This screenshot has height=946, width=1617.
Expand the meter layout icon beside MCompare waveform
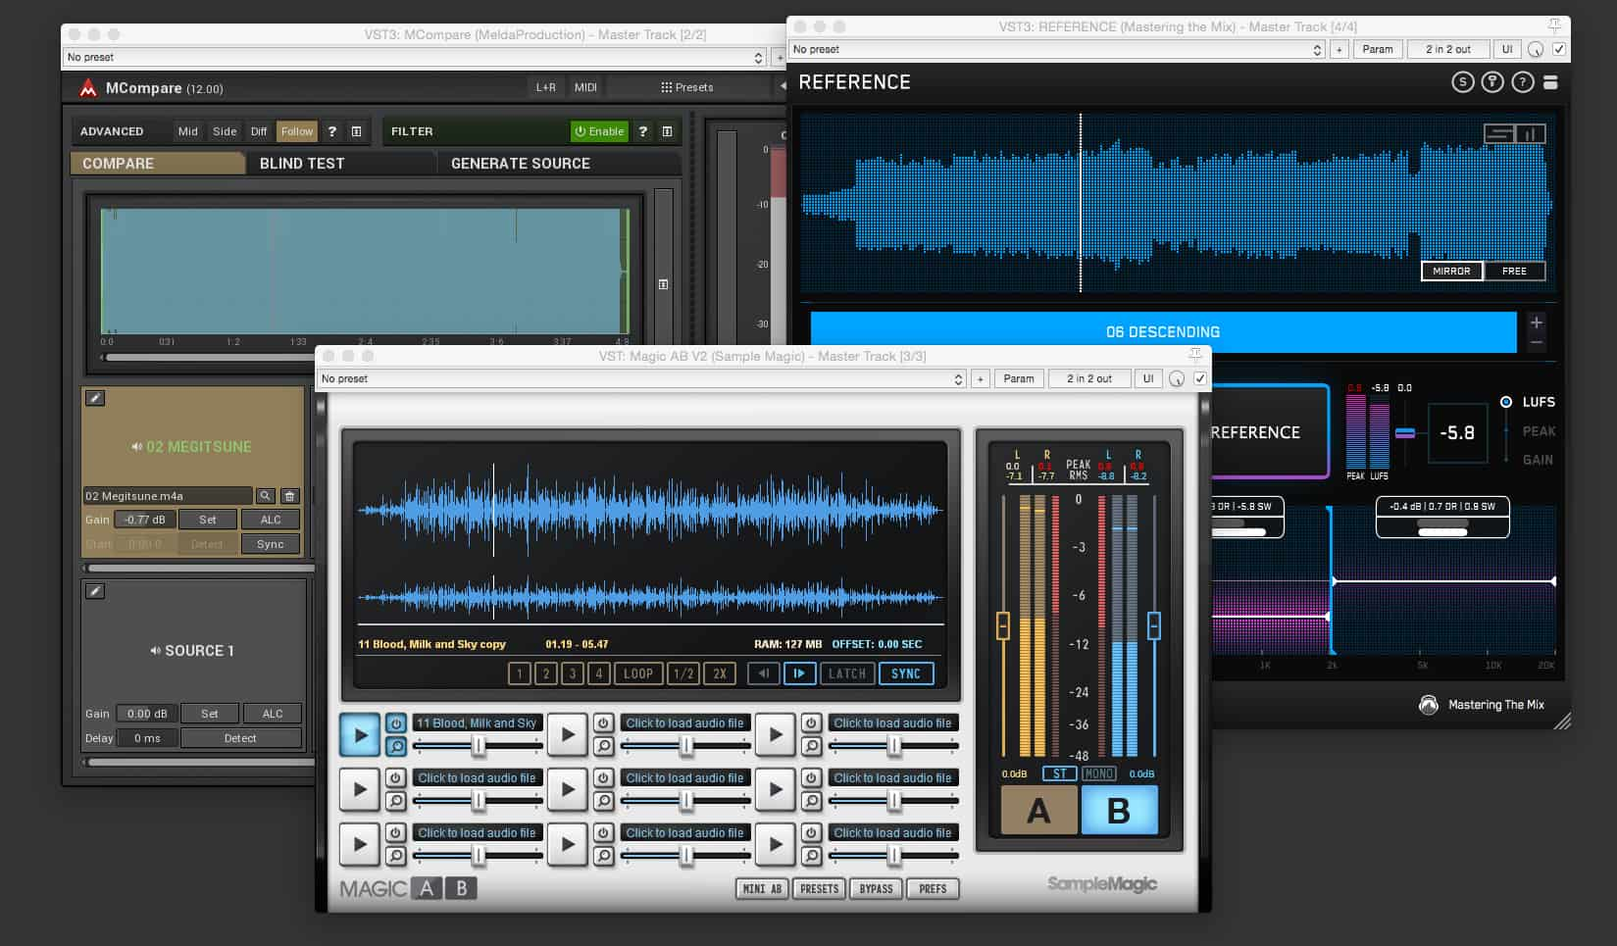pos(663,284)
